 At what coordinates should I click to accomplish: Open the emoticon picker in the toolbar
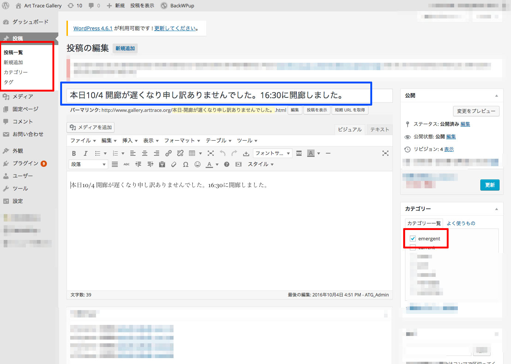198,165
